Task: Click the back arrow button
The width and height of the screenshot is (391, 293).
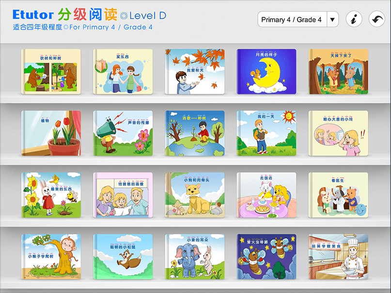Action: (377, 19)
